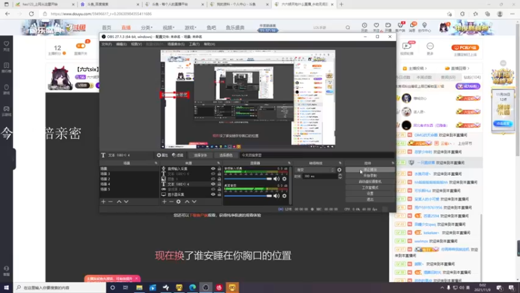Open the messages icon in Douyu header

(x=412, y=27)
